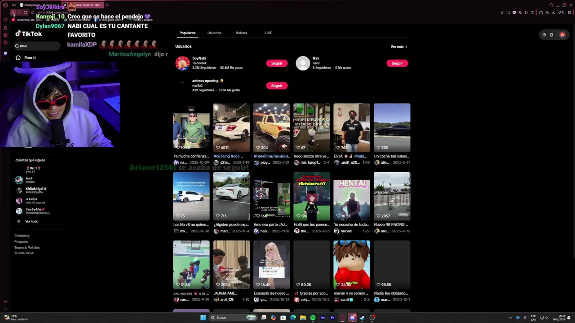Open the Para ti menu item
Image resolution: width=575 pixels, height=323 pixels.
pos(30,57)
